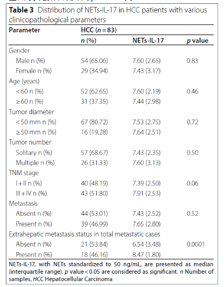Click the p value 0.0001
This screenshot has height=287, width=224.
[196, 244]
